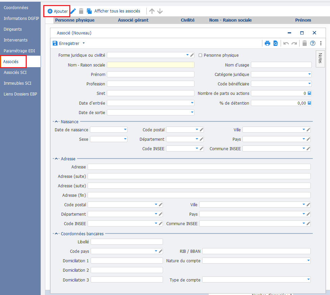Open the Date de sortie date picker
The width and height of the screenshot is (330, 295).
[192, 112]
